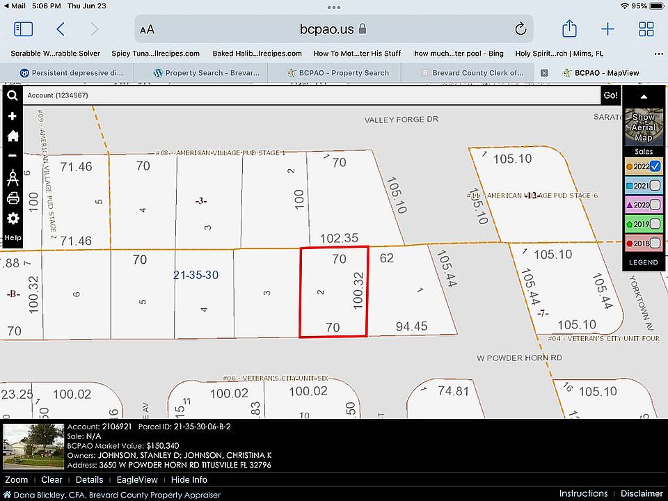This screenshot has width=668, height=501.
Task: Open map settings gear icon
Action: pyautogui.click(x=13, y=218)
